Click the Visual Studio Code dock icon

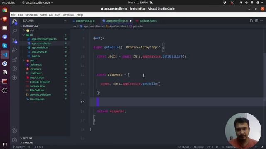pos(5,55)
